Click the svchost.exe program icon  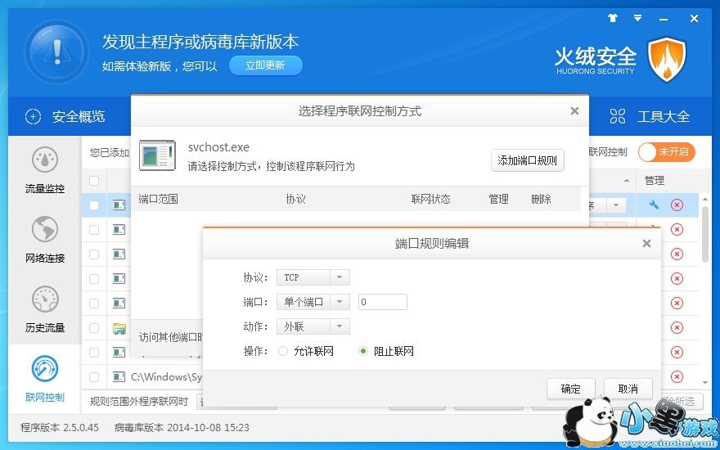157,155
